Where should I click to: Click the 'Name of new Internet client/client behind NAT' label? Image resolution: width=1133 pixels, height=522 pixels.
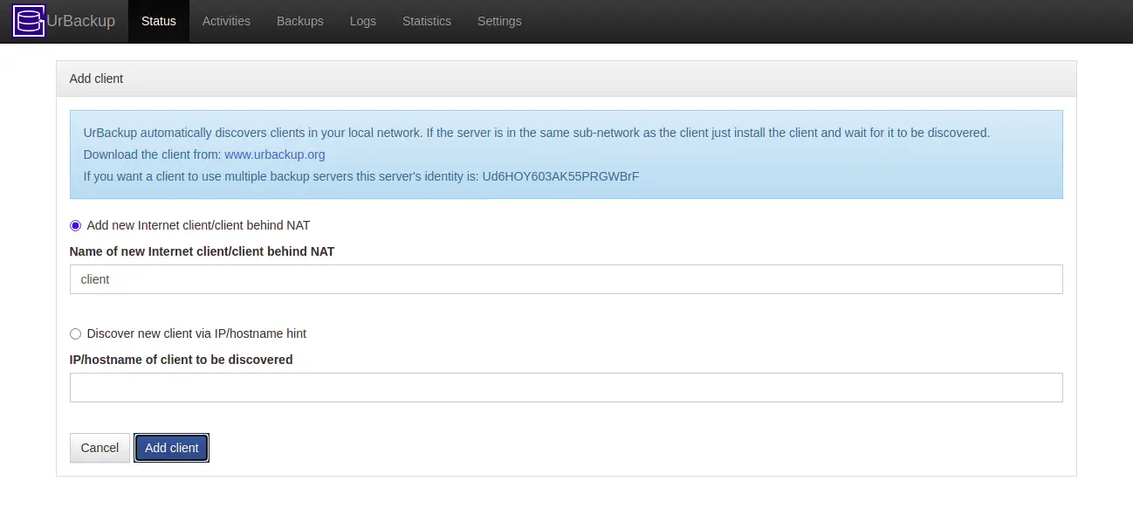(202, 251)
